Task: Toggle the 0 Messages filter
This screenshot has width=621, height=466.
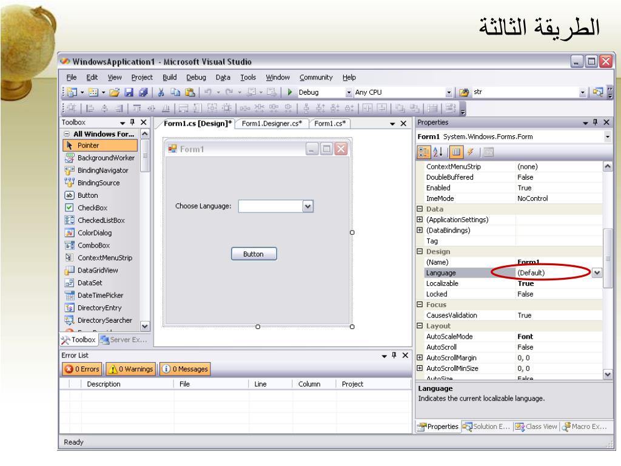Action: tap(185, 369)
